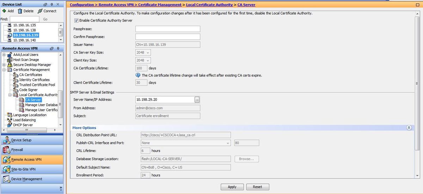Click the Passphrase input field

pyautogui.click(x=168, y=29)
